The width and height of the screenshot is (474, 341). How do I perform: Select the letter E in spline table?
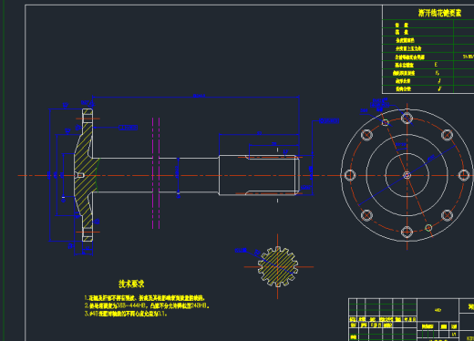click(x=436, y=65)
